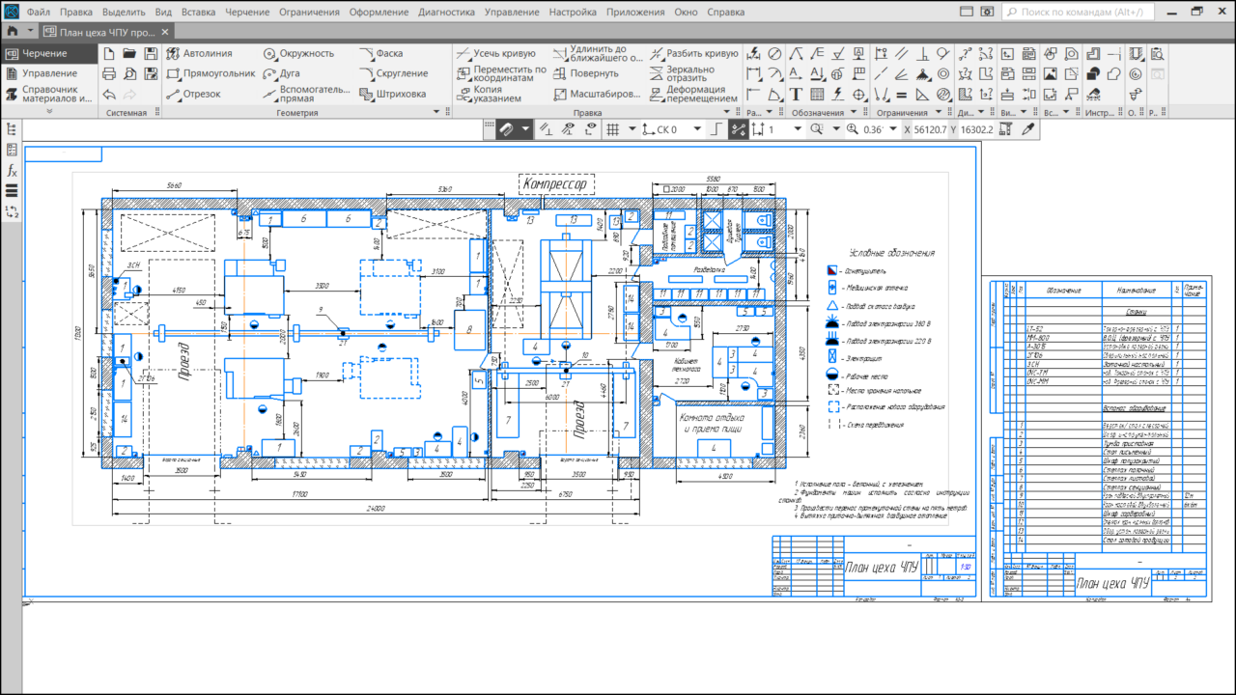Click the undo arrow icon

click(109, 94)
